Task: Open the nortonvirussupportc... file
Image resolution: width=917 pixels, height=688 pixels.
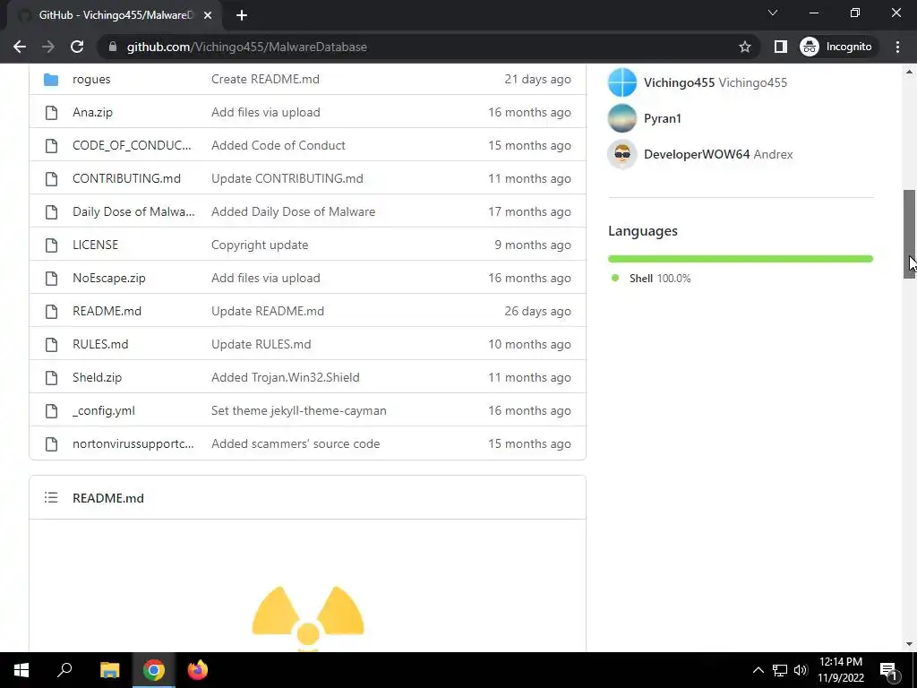Action: [133, 444]
